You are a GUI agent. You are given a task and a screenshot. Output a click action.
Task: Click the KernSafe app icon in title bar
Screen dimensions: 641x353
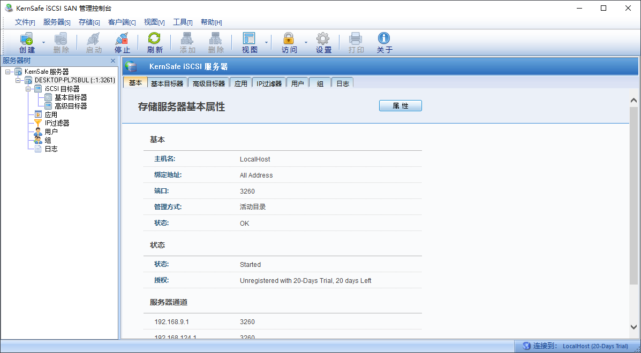pyautogui.click(x=8, y=7)
